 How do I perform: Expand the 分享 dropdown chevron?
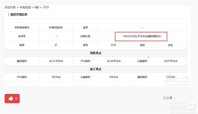tap(175, 98)
